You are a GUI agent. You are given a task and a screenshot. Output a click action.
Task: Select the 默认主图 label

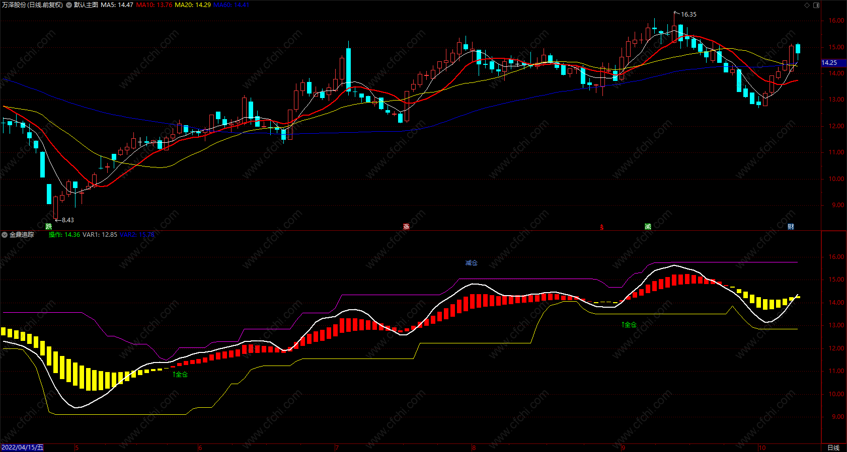(x=86, y=5)
